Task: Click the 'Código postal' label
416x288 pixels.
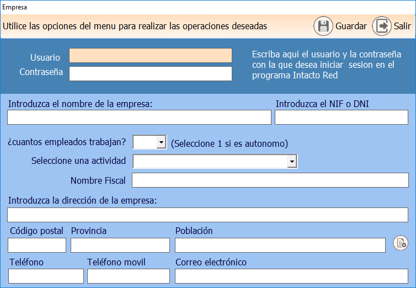Action: tap(36, 231)
